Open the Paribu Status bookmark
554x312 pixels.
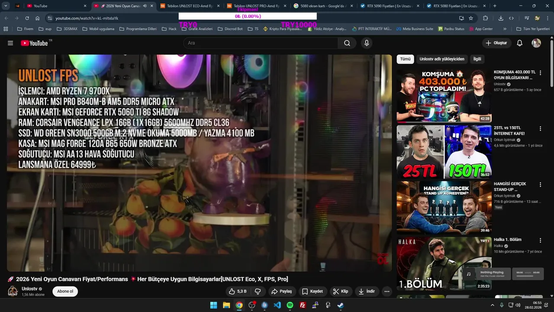pos(451,29)
